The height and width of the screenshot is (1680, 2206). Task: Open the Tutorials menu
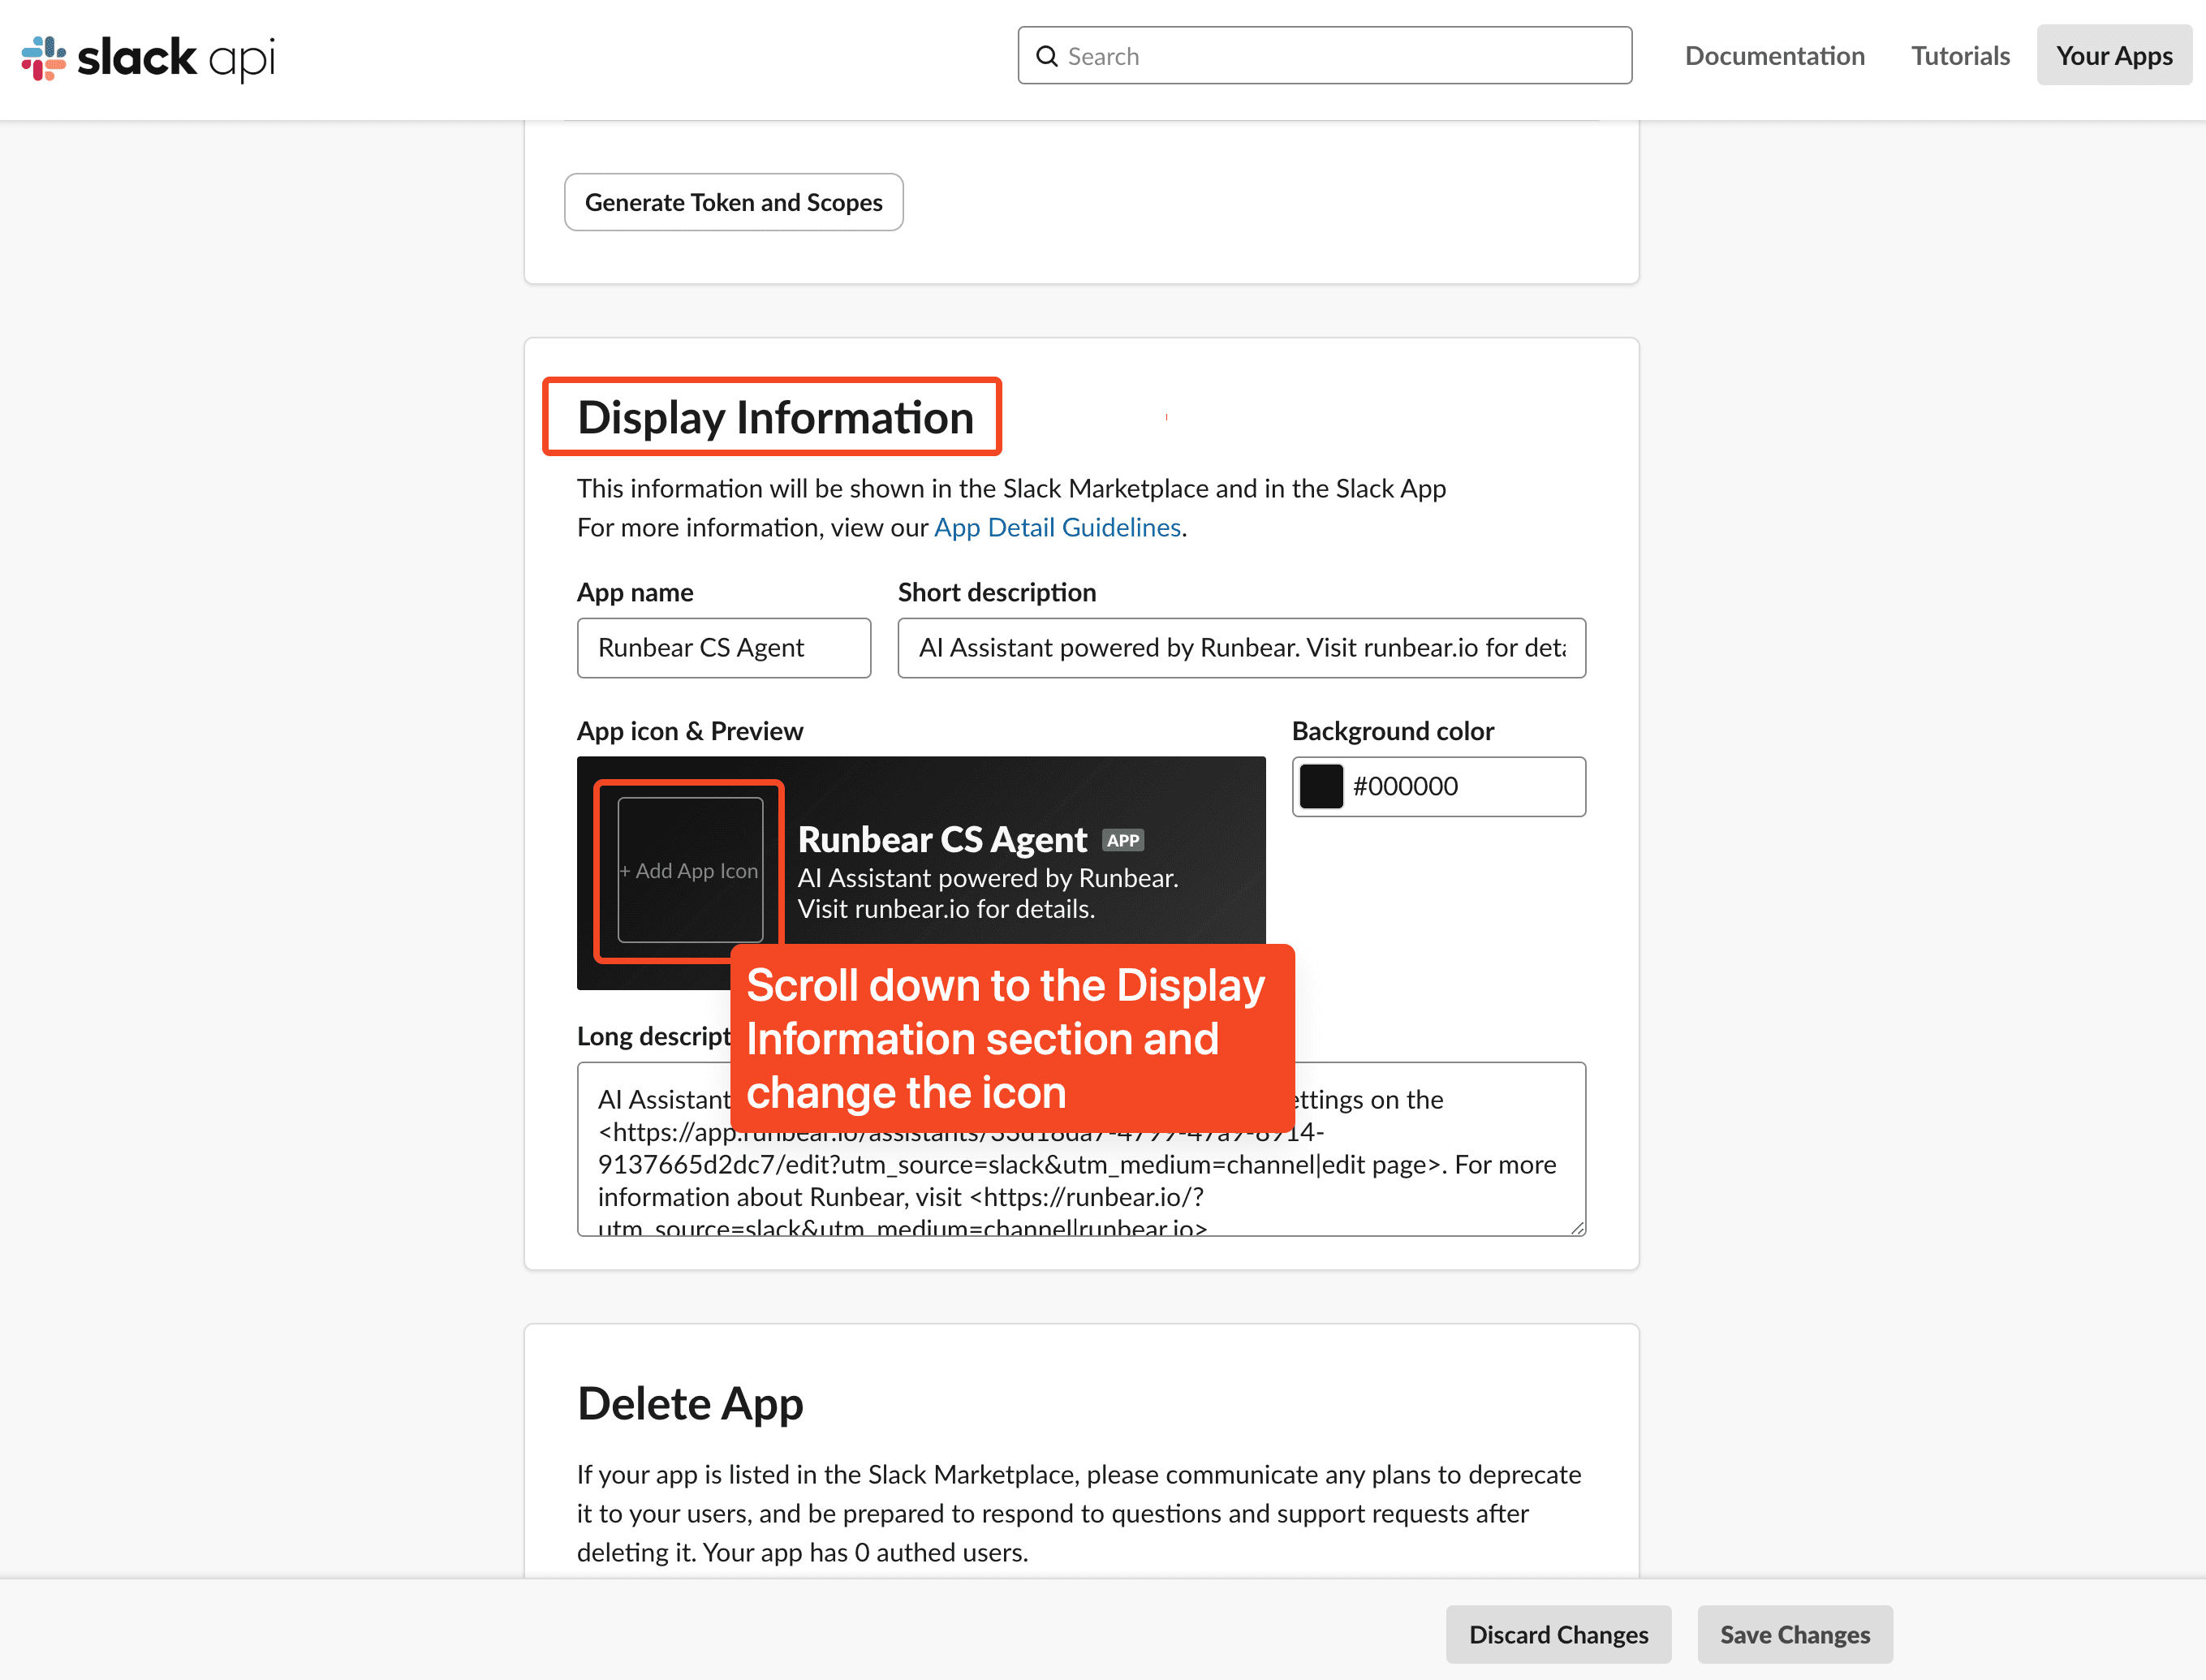1960,56
